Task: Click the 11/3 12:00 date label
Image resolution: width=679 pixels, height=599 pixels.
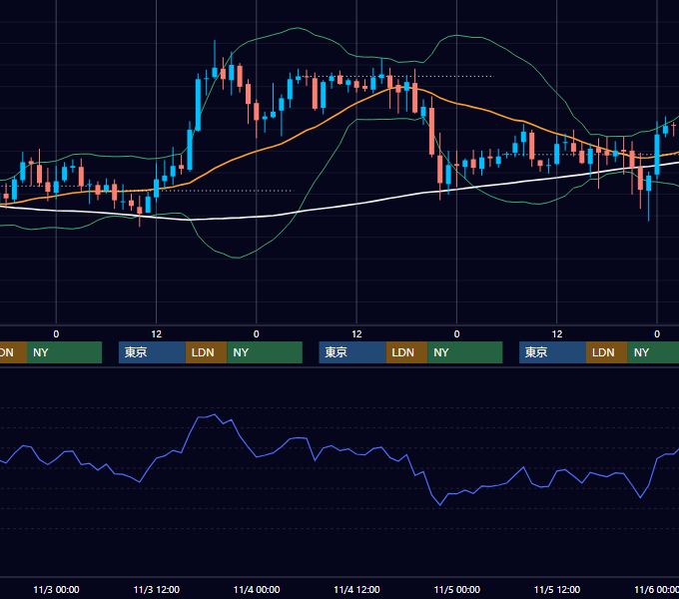Action: (x=157, y=589)
